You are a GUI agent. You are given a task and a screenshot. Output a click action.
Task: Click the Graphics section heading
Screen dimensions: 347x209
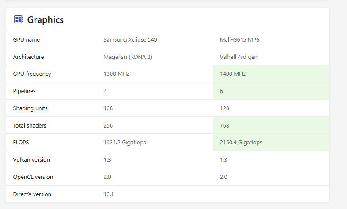(x=45, y=20)
